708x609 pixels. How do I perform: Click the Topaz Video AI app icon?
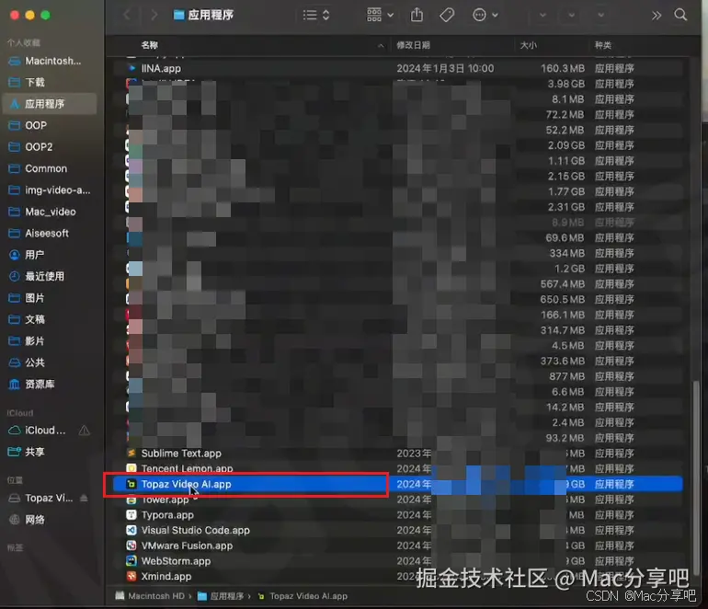tap(131, 484)
